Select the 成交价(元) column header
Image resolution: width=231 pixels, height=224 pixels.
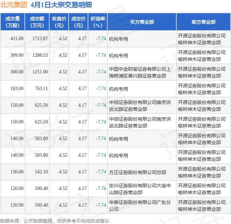(x=78, y=22)
